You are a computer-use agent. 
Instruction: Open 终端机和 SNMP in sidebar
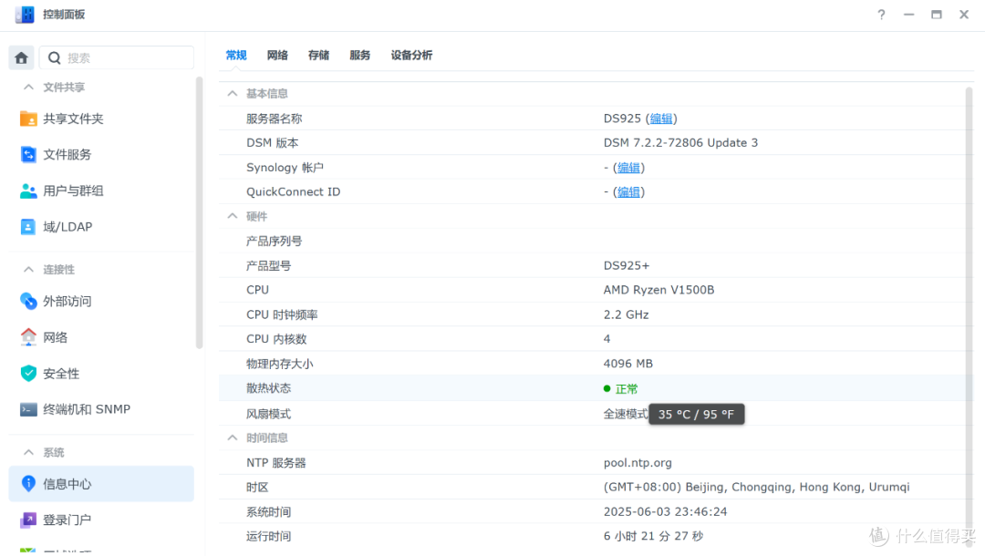(x=87, y=409)
